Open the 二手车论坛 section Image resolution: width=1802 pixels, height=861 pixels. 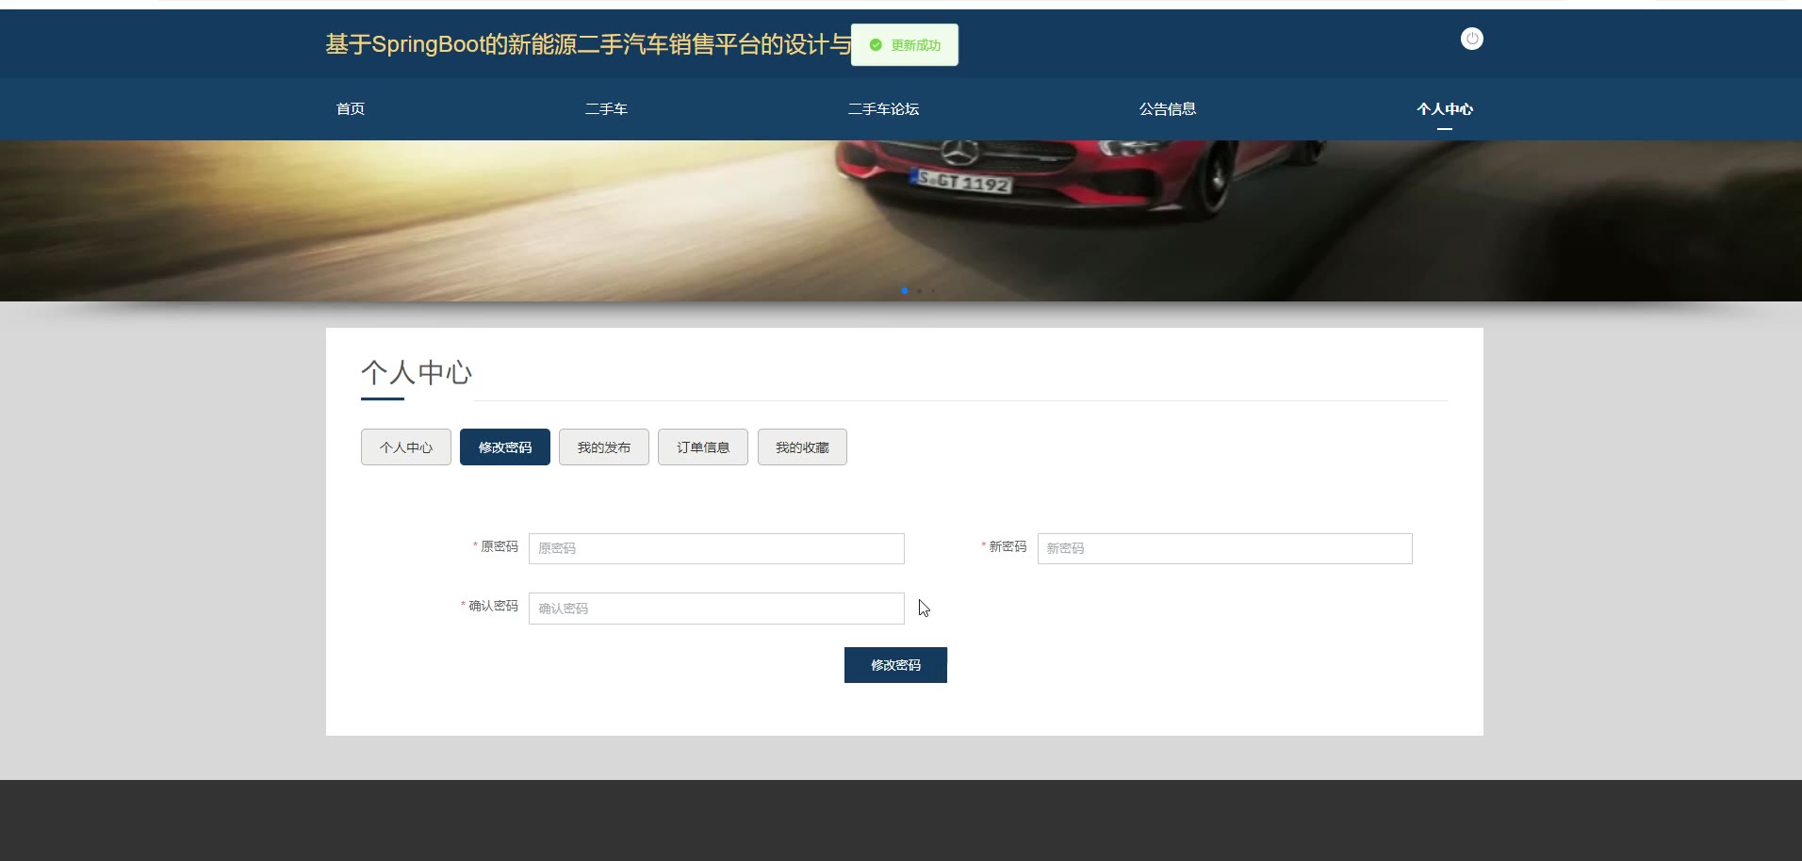(883, 109)
